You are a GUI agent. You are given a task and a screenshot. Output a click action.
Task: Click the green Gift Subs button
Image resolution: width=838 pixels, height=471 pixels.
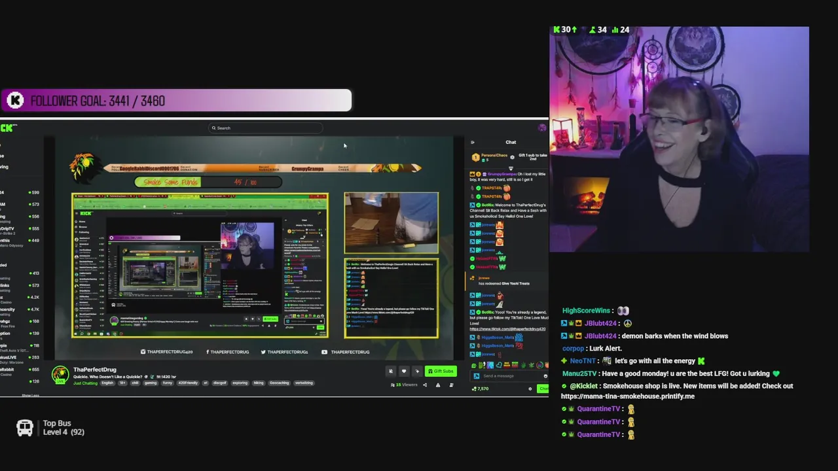pyautogui.click(x=441, y=371)
